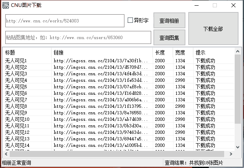Close the CNU图片下载 window
Viewport: 244px width, 168px height.
[233, 5]
